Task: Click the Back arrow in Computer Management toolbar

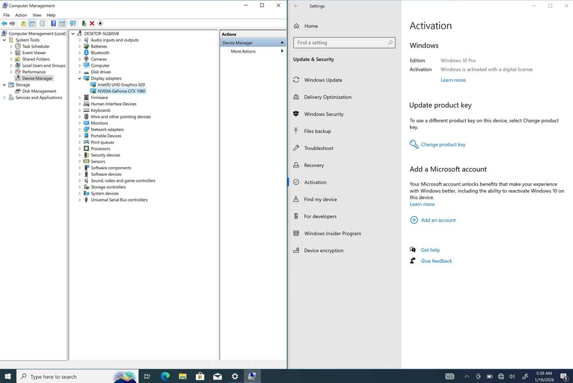Action: coord(5,23)
